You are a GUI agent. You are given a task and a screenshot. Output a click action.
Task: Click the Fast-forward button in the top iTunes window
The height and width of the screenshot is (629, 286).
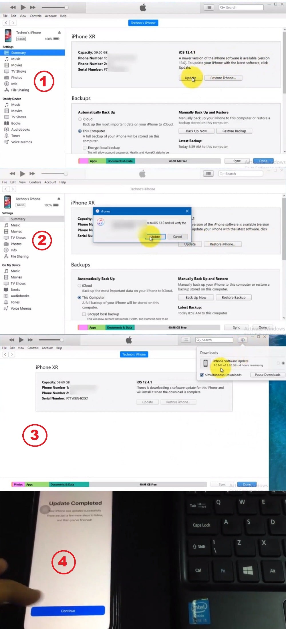pos(33,7)
